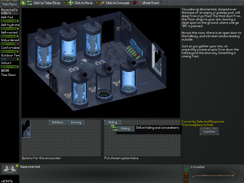Toggle the red Whole Stack indicator
The width and height of the screenshot is (244, 183).
click(x=135, y=3)
